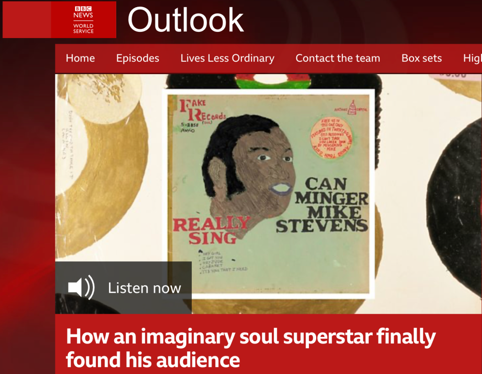
Task: Open the imaginary soul superstar headline
Action: click(251, 348)
